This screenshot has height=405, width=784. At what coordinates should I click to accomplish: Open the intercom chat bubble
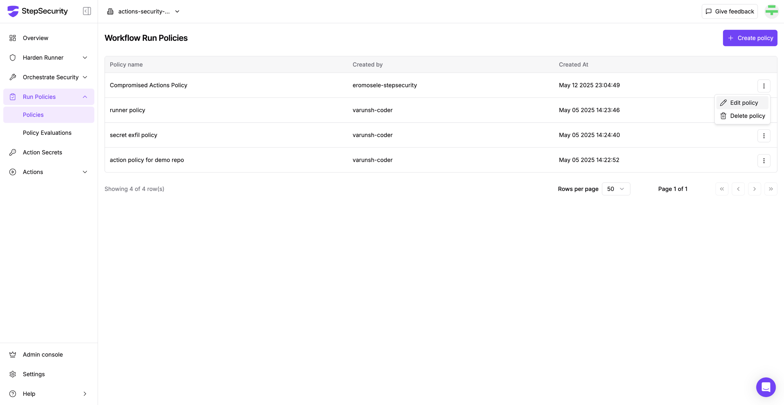766,387
